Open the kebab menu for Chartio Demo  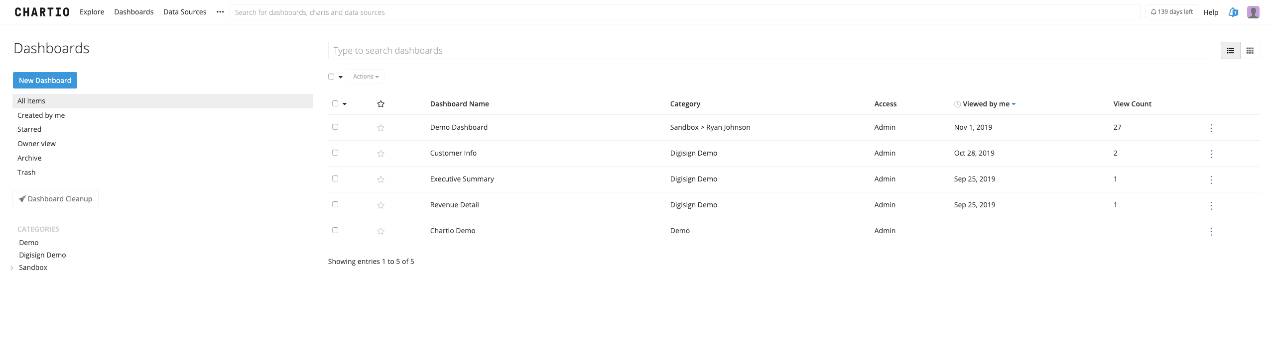tap(1211, 232)
